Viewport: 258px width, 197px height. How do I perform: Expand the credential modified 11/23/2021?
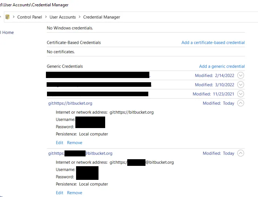(240, 94)
